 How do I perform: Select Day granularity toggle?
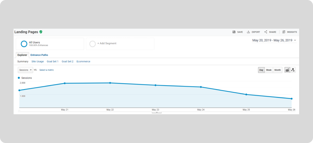click(261, 70)
